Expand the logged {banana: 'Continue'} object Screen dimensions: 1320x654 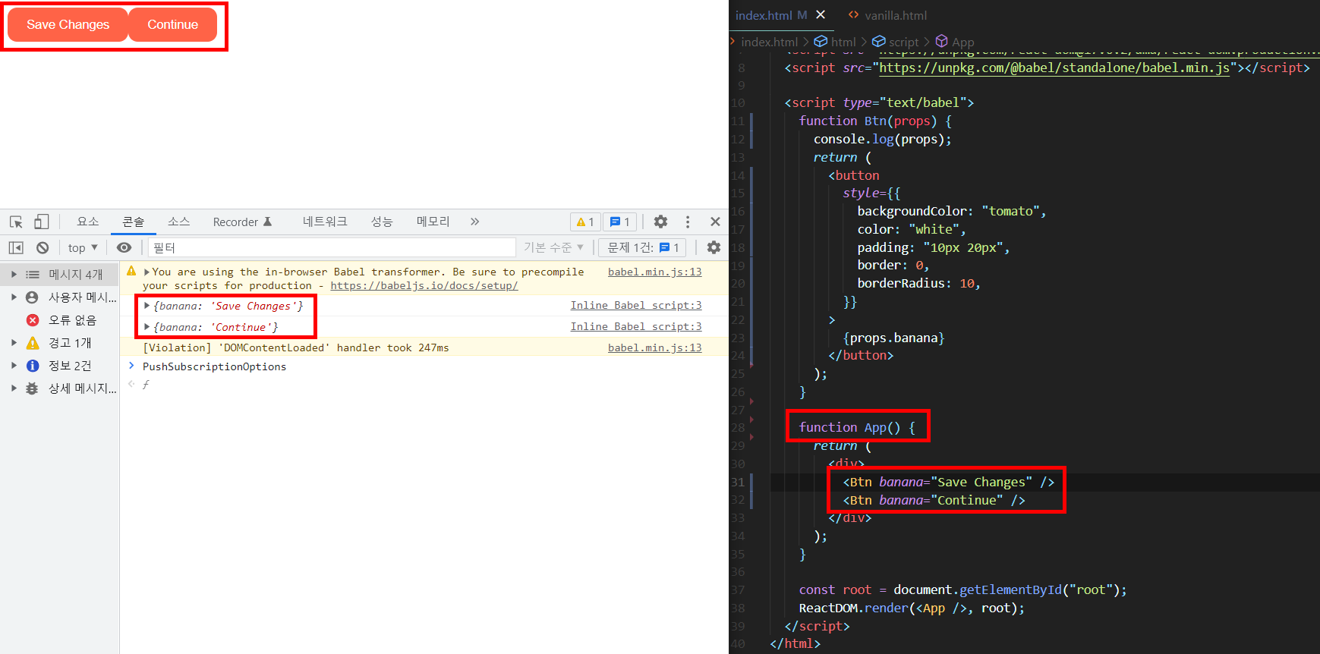tap(146, 327)
